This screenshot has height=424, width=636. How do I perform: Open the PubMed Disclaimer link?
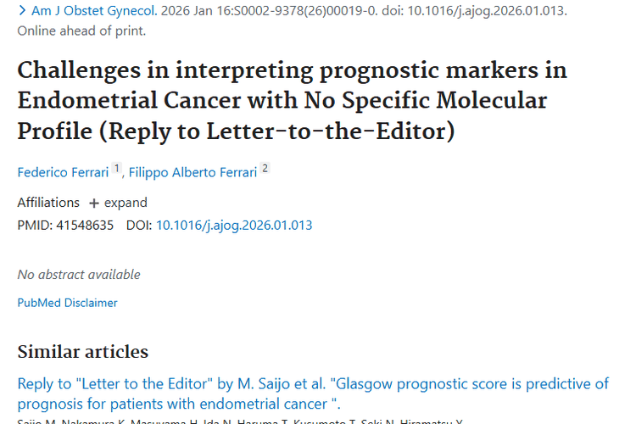(68, 303)
